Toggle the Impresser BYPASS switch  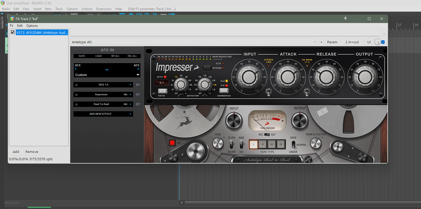pyautogui.click(x=207, y=68)
